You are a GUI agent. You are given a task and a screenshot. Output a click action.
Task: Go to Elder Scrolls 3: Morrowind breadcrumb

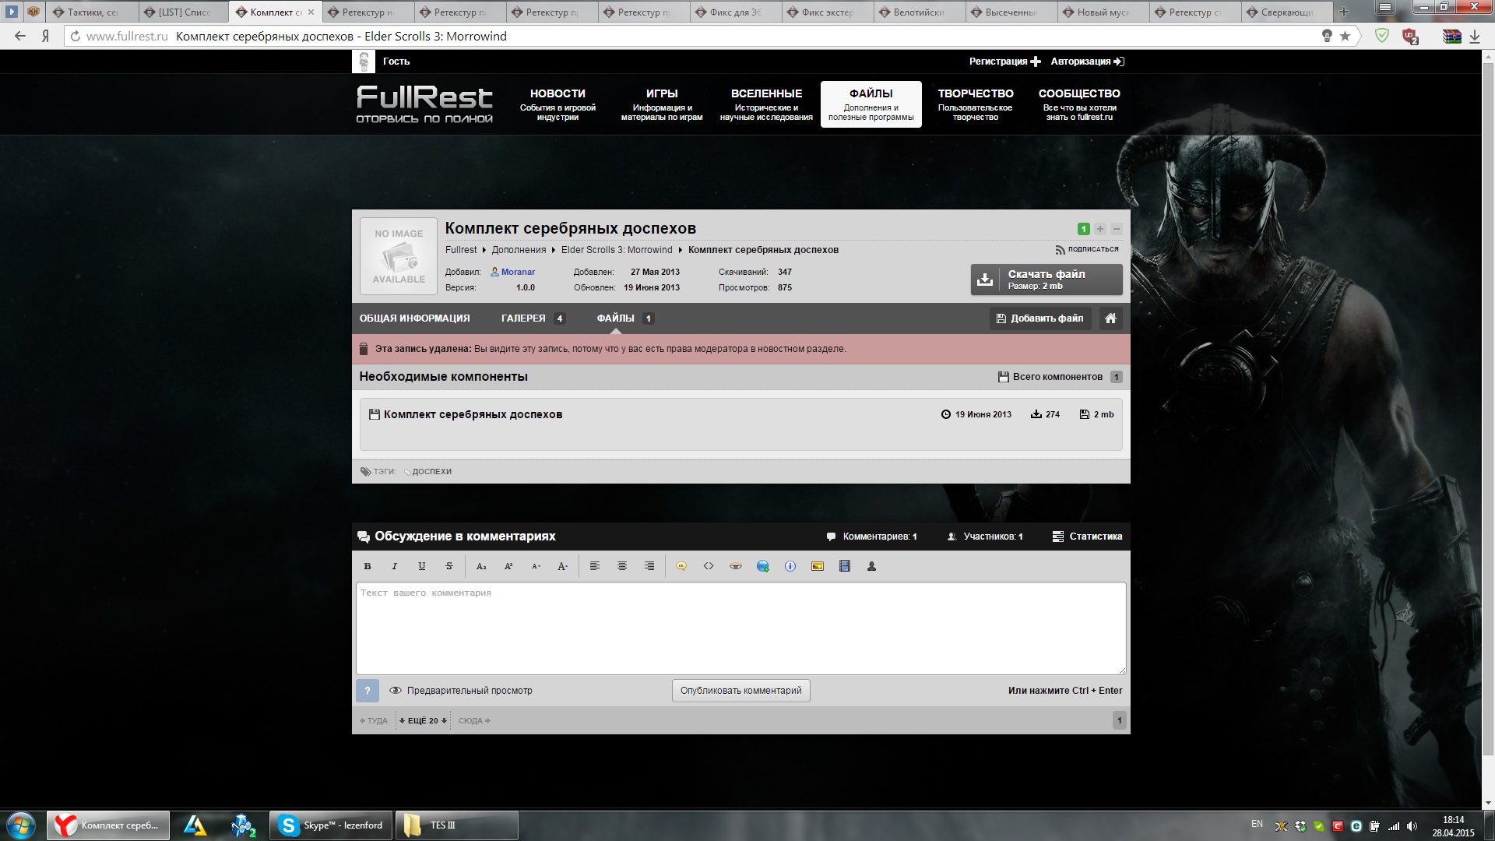click(x=617, y=250)
